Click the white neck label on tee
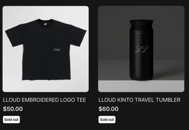 tap(45, 24)
